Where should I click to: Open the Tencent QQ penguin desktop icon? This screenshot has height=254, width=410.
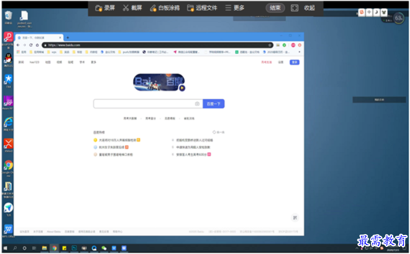8,60
